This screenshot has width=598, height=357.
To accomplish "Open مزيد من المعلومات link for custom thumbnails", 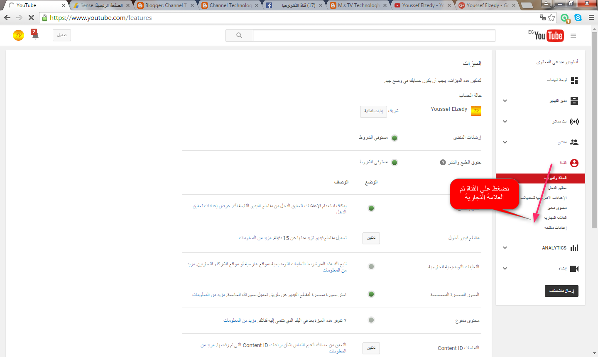I will click(209, 294).
